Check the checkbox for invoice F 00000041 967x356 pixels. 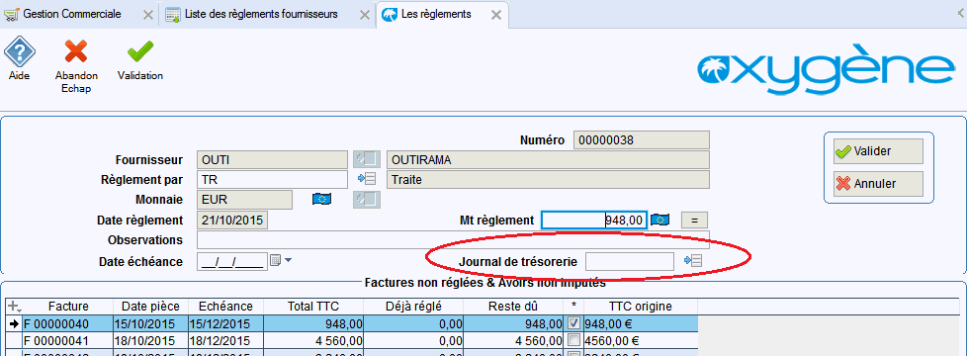[572, 340]
